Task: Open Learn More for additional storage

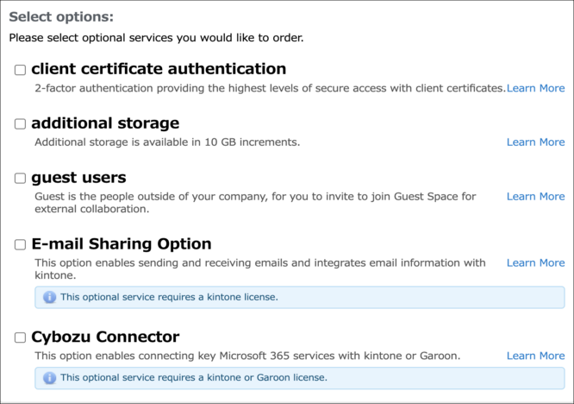Action: pyautogui.click(x=535, y=142)
